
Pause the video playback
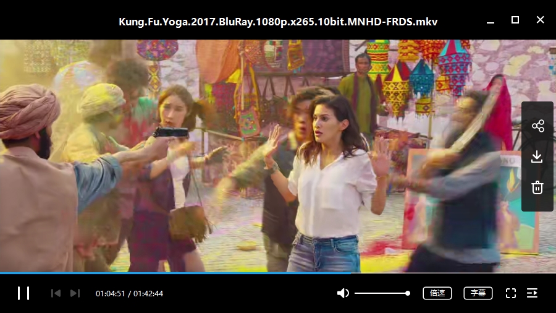(x=23, y=293)
